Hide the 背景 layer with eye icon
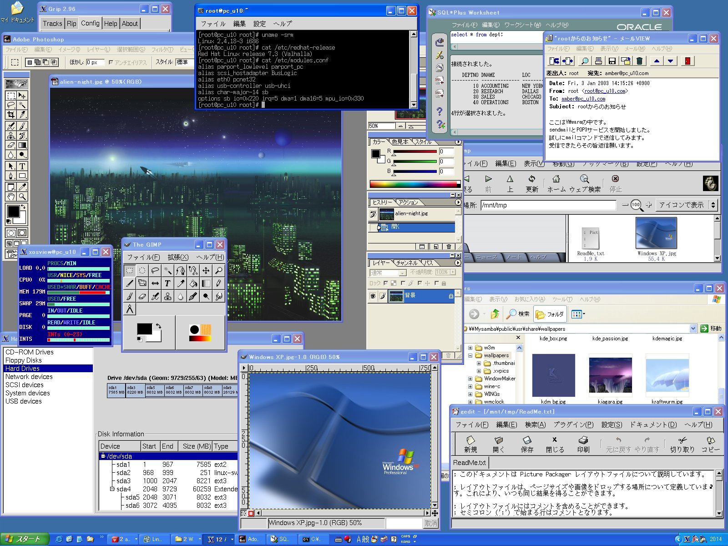The image size is (728, 546). 373,296
